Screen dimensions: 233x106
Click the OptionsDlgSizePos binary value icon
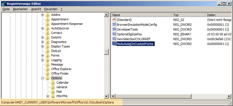click(114, 34)
